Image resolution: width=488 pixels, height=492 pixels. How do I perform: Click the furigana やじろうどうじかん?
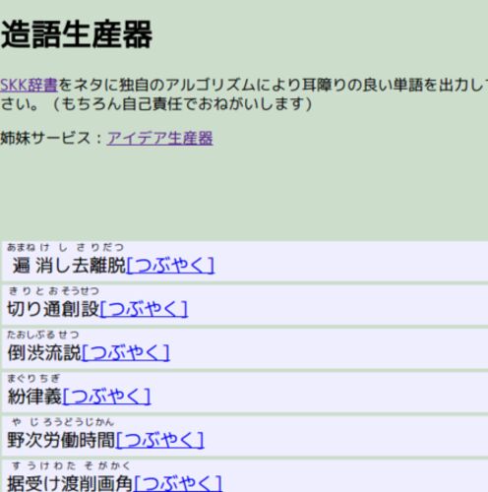pos(62,421)
